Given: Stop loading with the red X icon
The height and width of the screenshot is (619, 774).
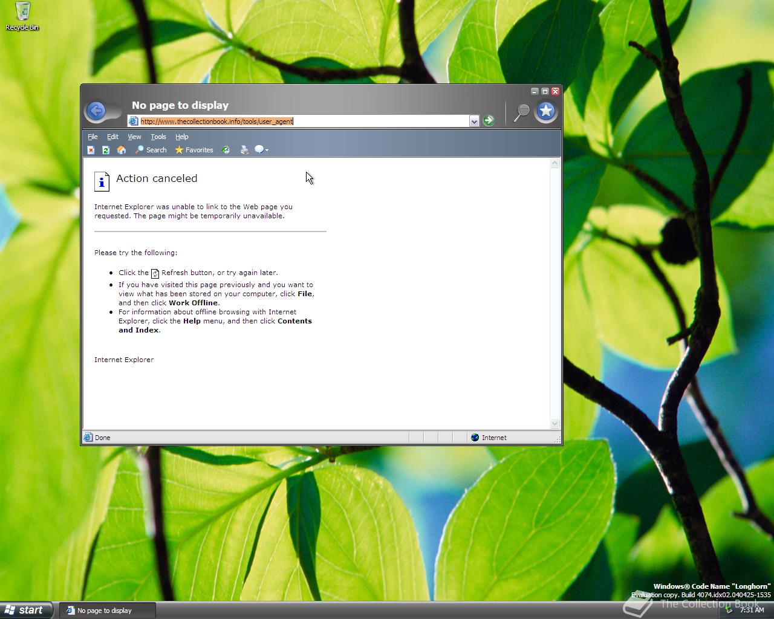Looking at the screenshot, I should 91,150.
